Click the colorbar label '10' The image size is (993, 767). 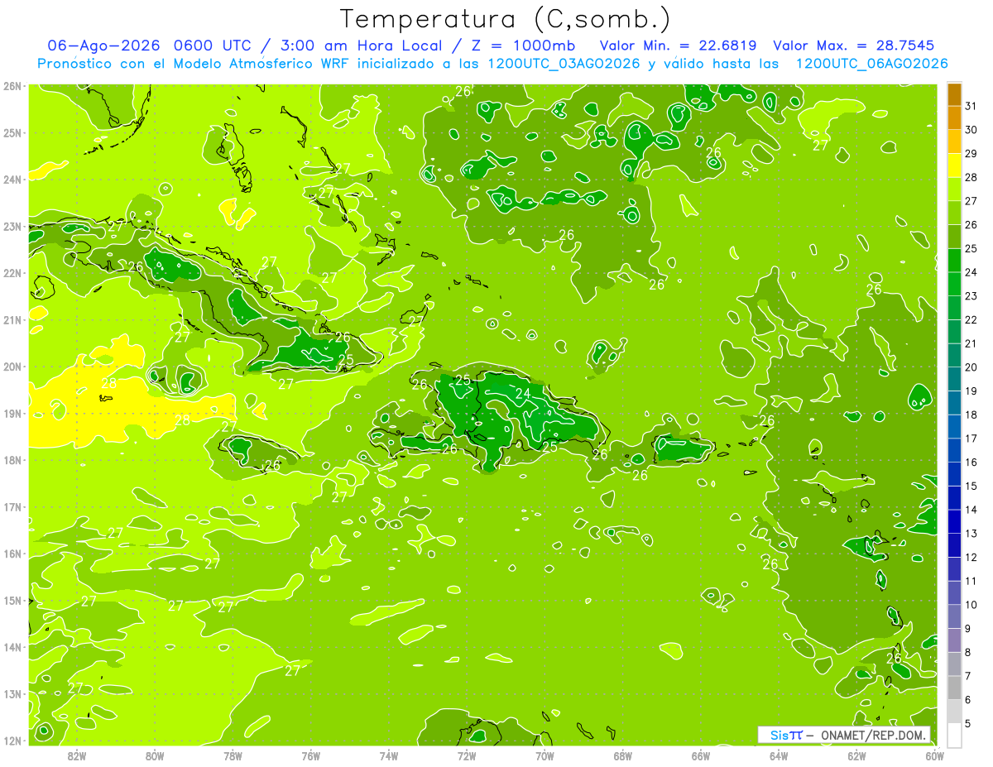pyautogui.click(x=971, y=605)
